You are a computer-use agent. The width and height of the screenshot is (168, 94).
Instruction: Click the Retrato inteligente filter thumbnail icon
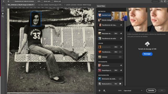[100, 20]
